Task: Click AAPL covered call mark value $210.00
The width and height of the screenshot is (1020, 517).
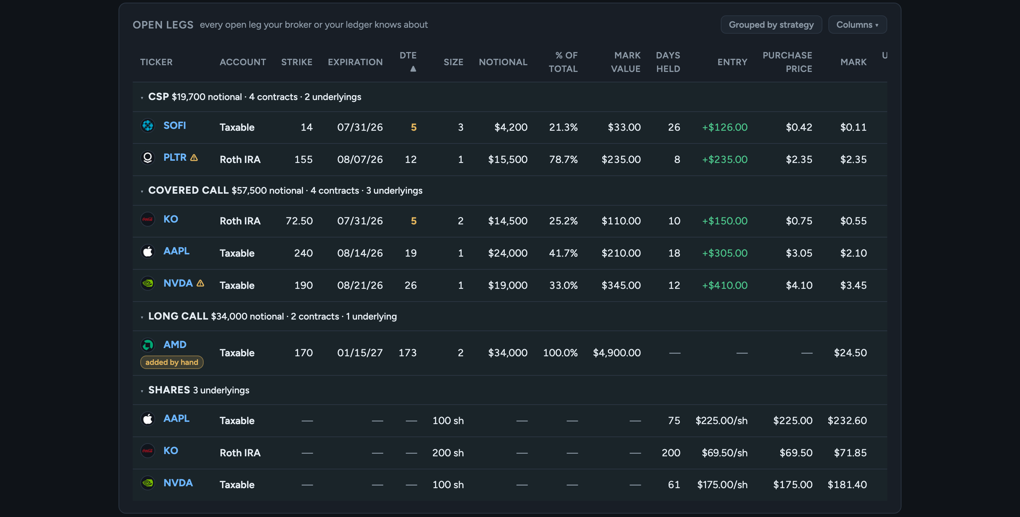Action: tap(621, 253)
